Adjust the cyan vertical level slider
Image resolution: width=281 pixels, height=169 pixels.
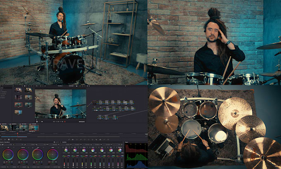[x=100, y=163]
